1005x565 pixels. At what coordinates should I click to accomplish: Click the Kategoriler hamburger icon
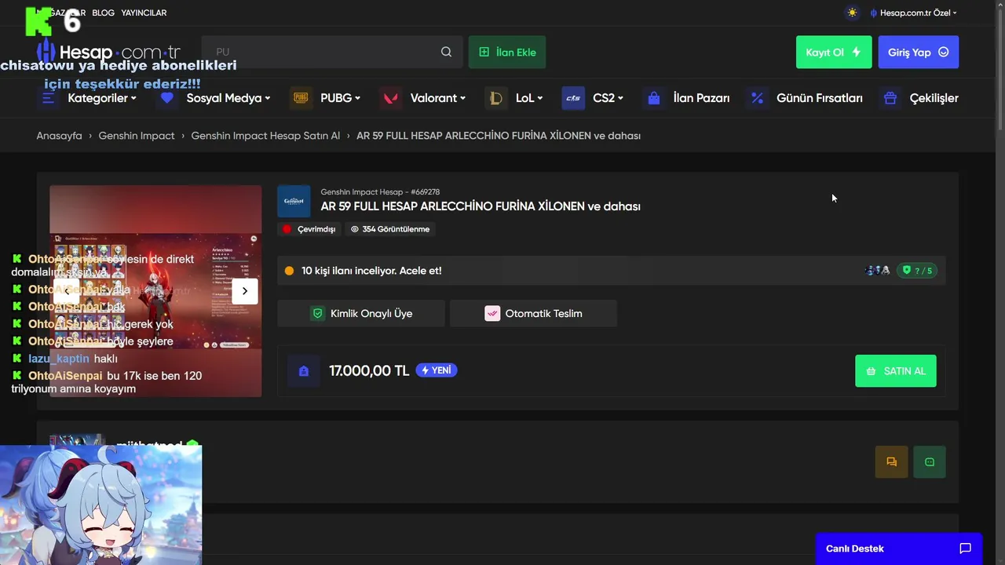pos(48,98)
